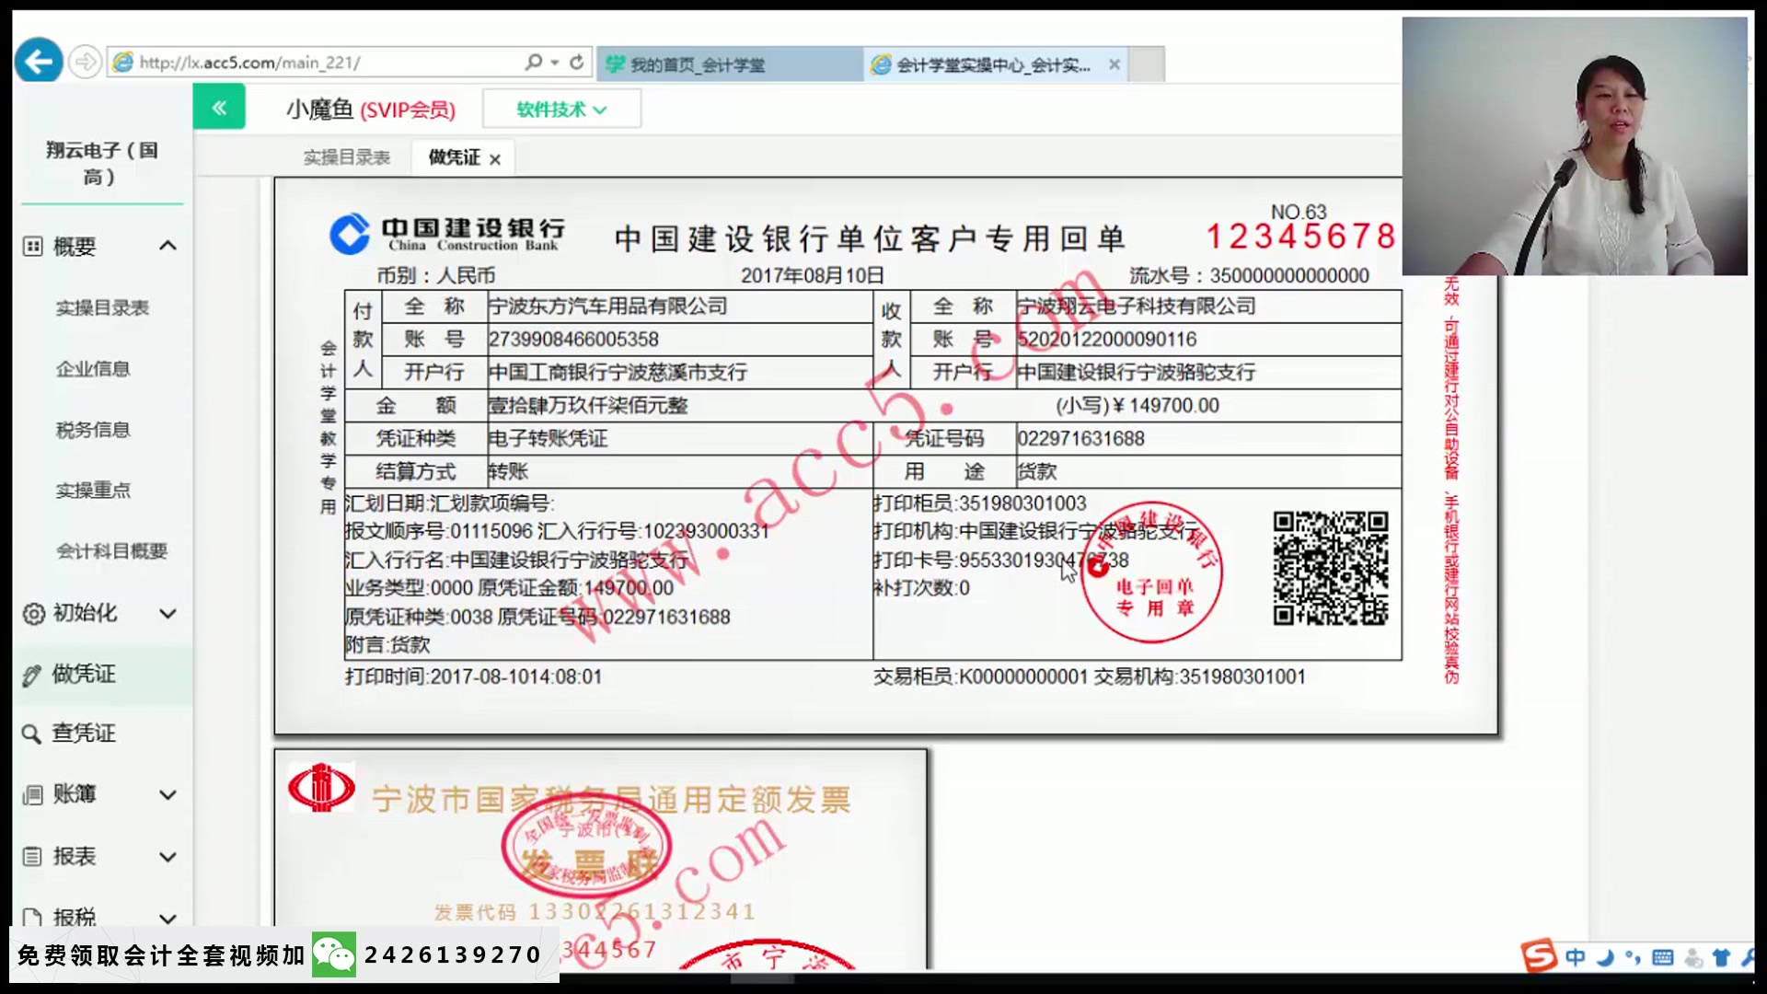Screen dimensions: 1767x994
Task: Toggle full-width mode via moon icon
Action: coord(1604,957)
